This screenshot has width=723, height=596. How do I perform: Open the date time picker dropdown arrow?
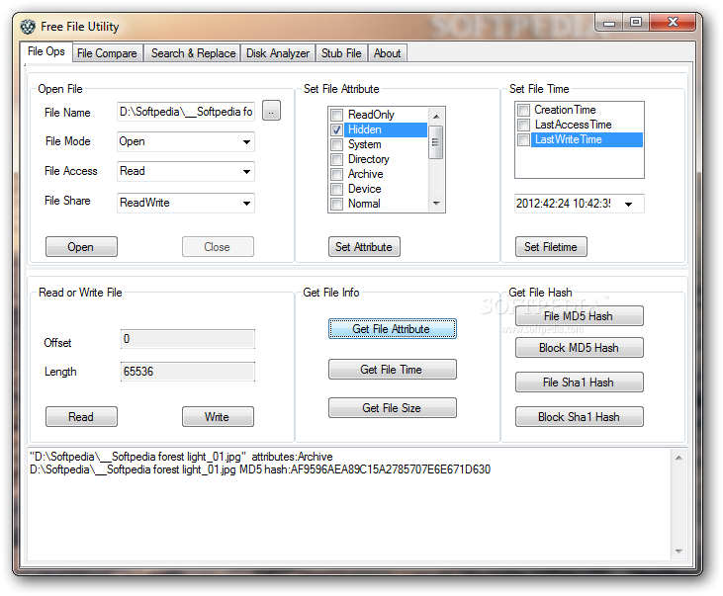628,204
